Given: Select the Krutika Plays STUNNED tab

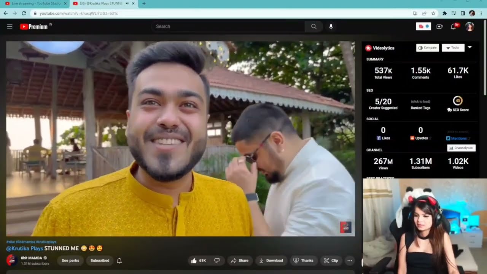Looking at the screenshot, I should pyautogui.click(x=100, y=3).
